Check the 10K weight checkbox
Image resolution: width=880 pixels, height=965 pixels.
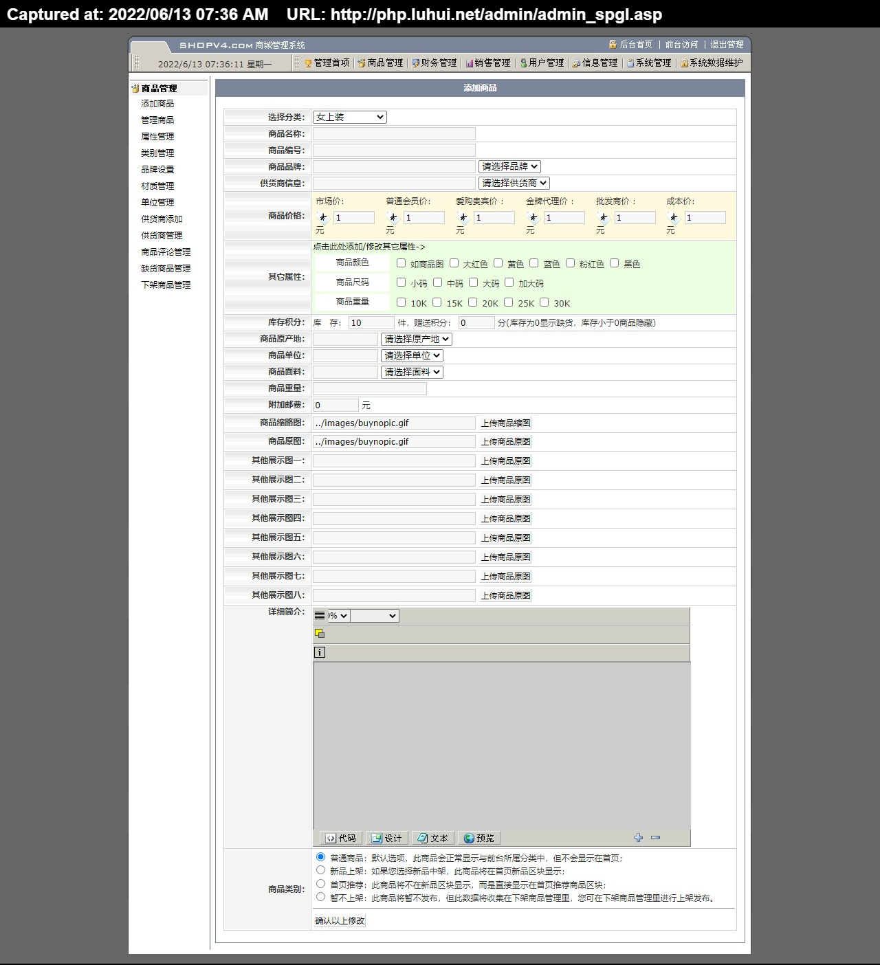[x=401, y=302]
